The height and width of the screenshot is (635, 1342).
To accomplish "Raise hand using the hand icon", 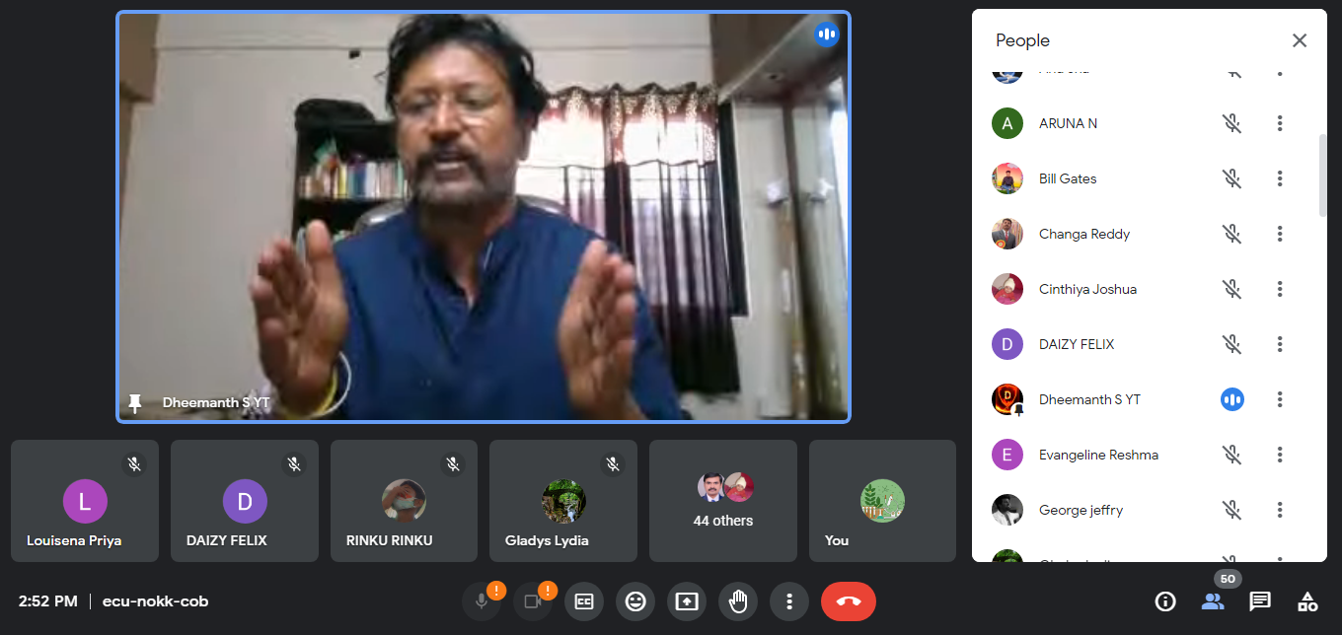I will (x=738, y=600).
